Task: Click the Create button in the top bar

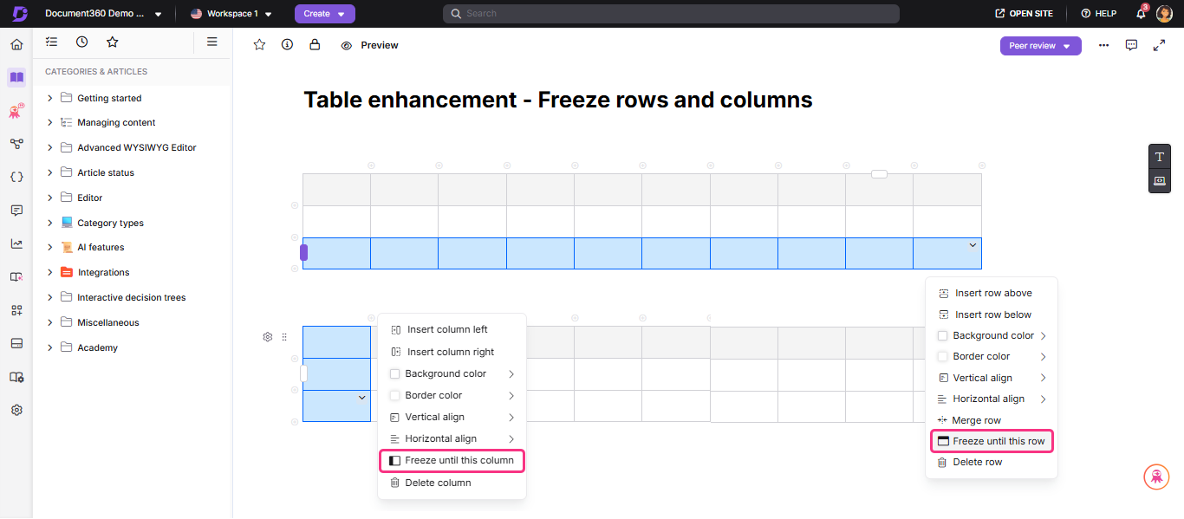Action: pos(324,13)
